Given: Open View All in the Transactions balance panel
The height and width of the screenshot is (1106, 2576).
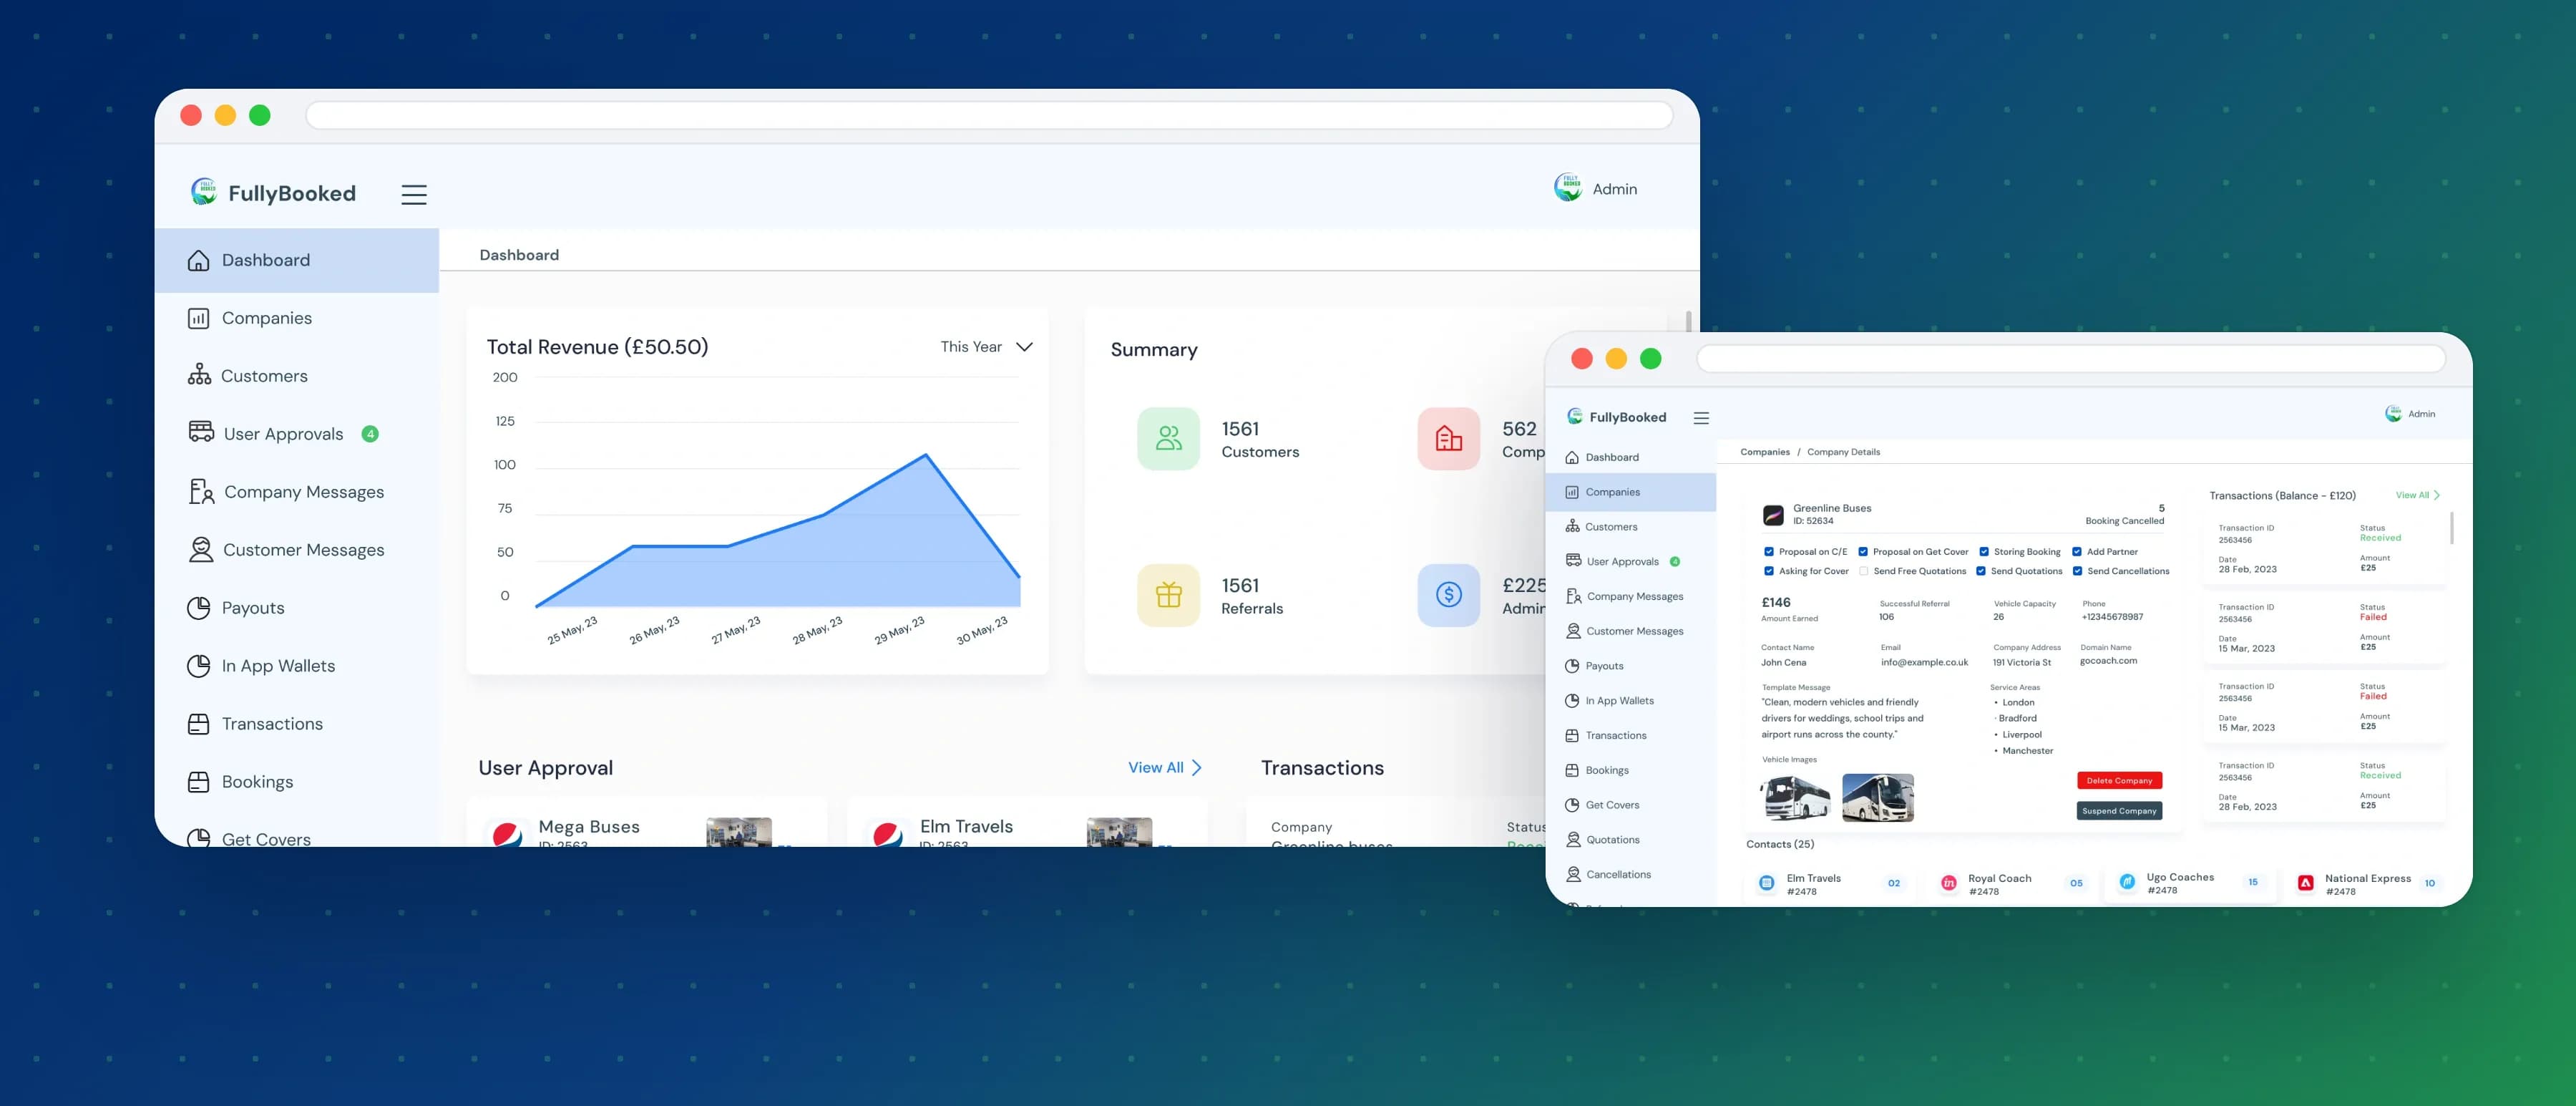Looking at the screenshot, I should click(2418, 495).
